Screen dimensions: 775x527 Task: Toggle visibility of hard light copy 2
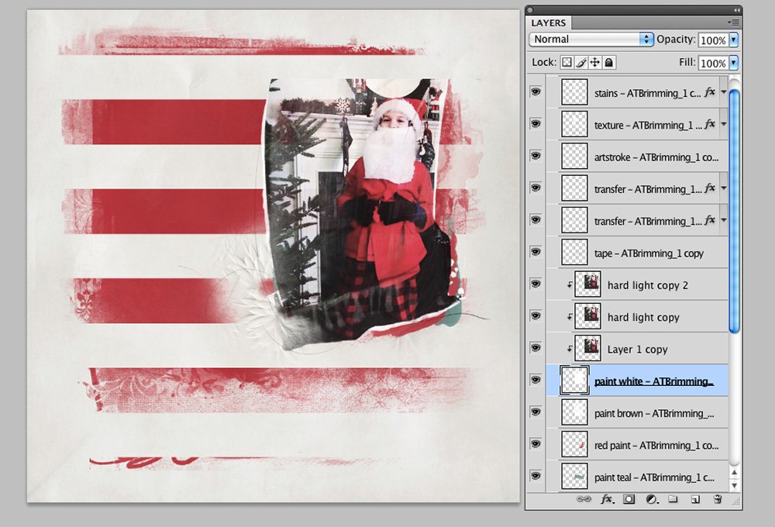pyautogui.click(x=536, y=284)
